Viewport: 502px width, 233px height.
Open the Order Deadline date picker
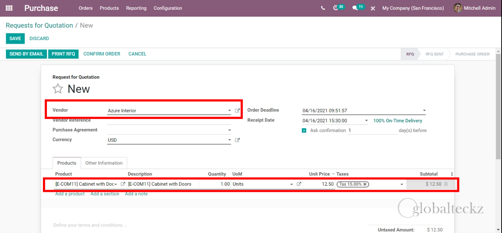(364, 111)
